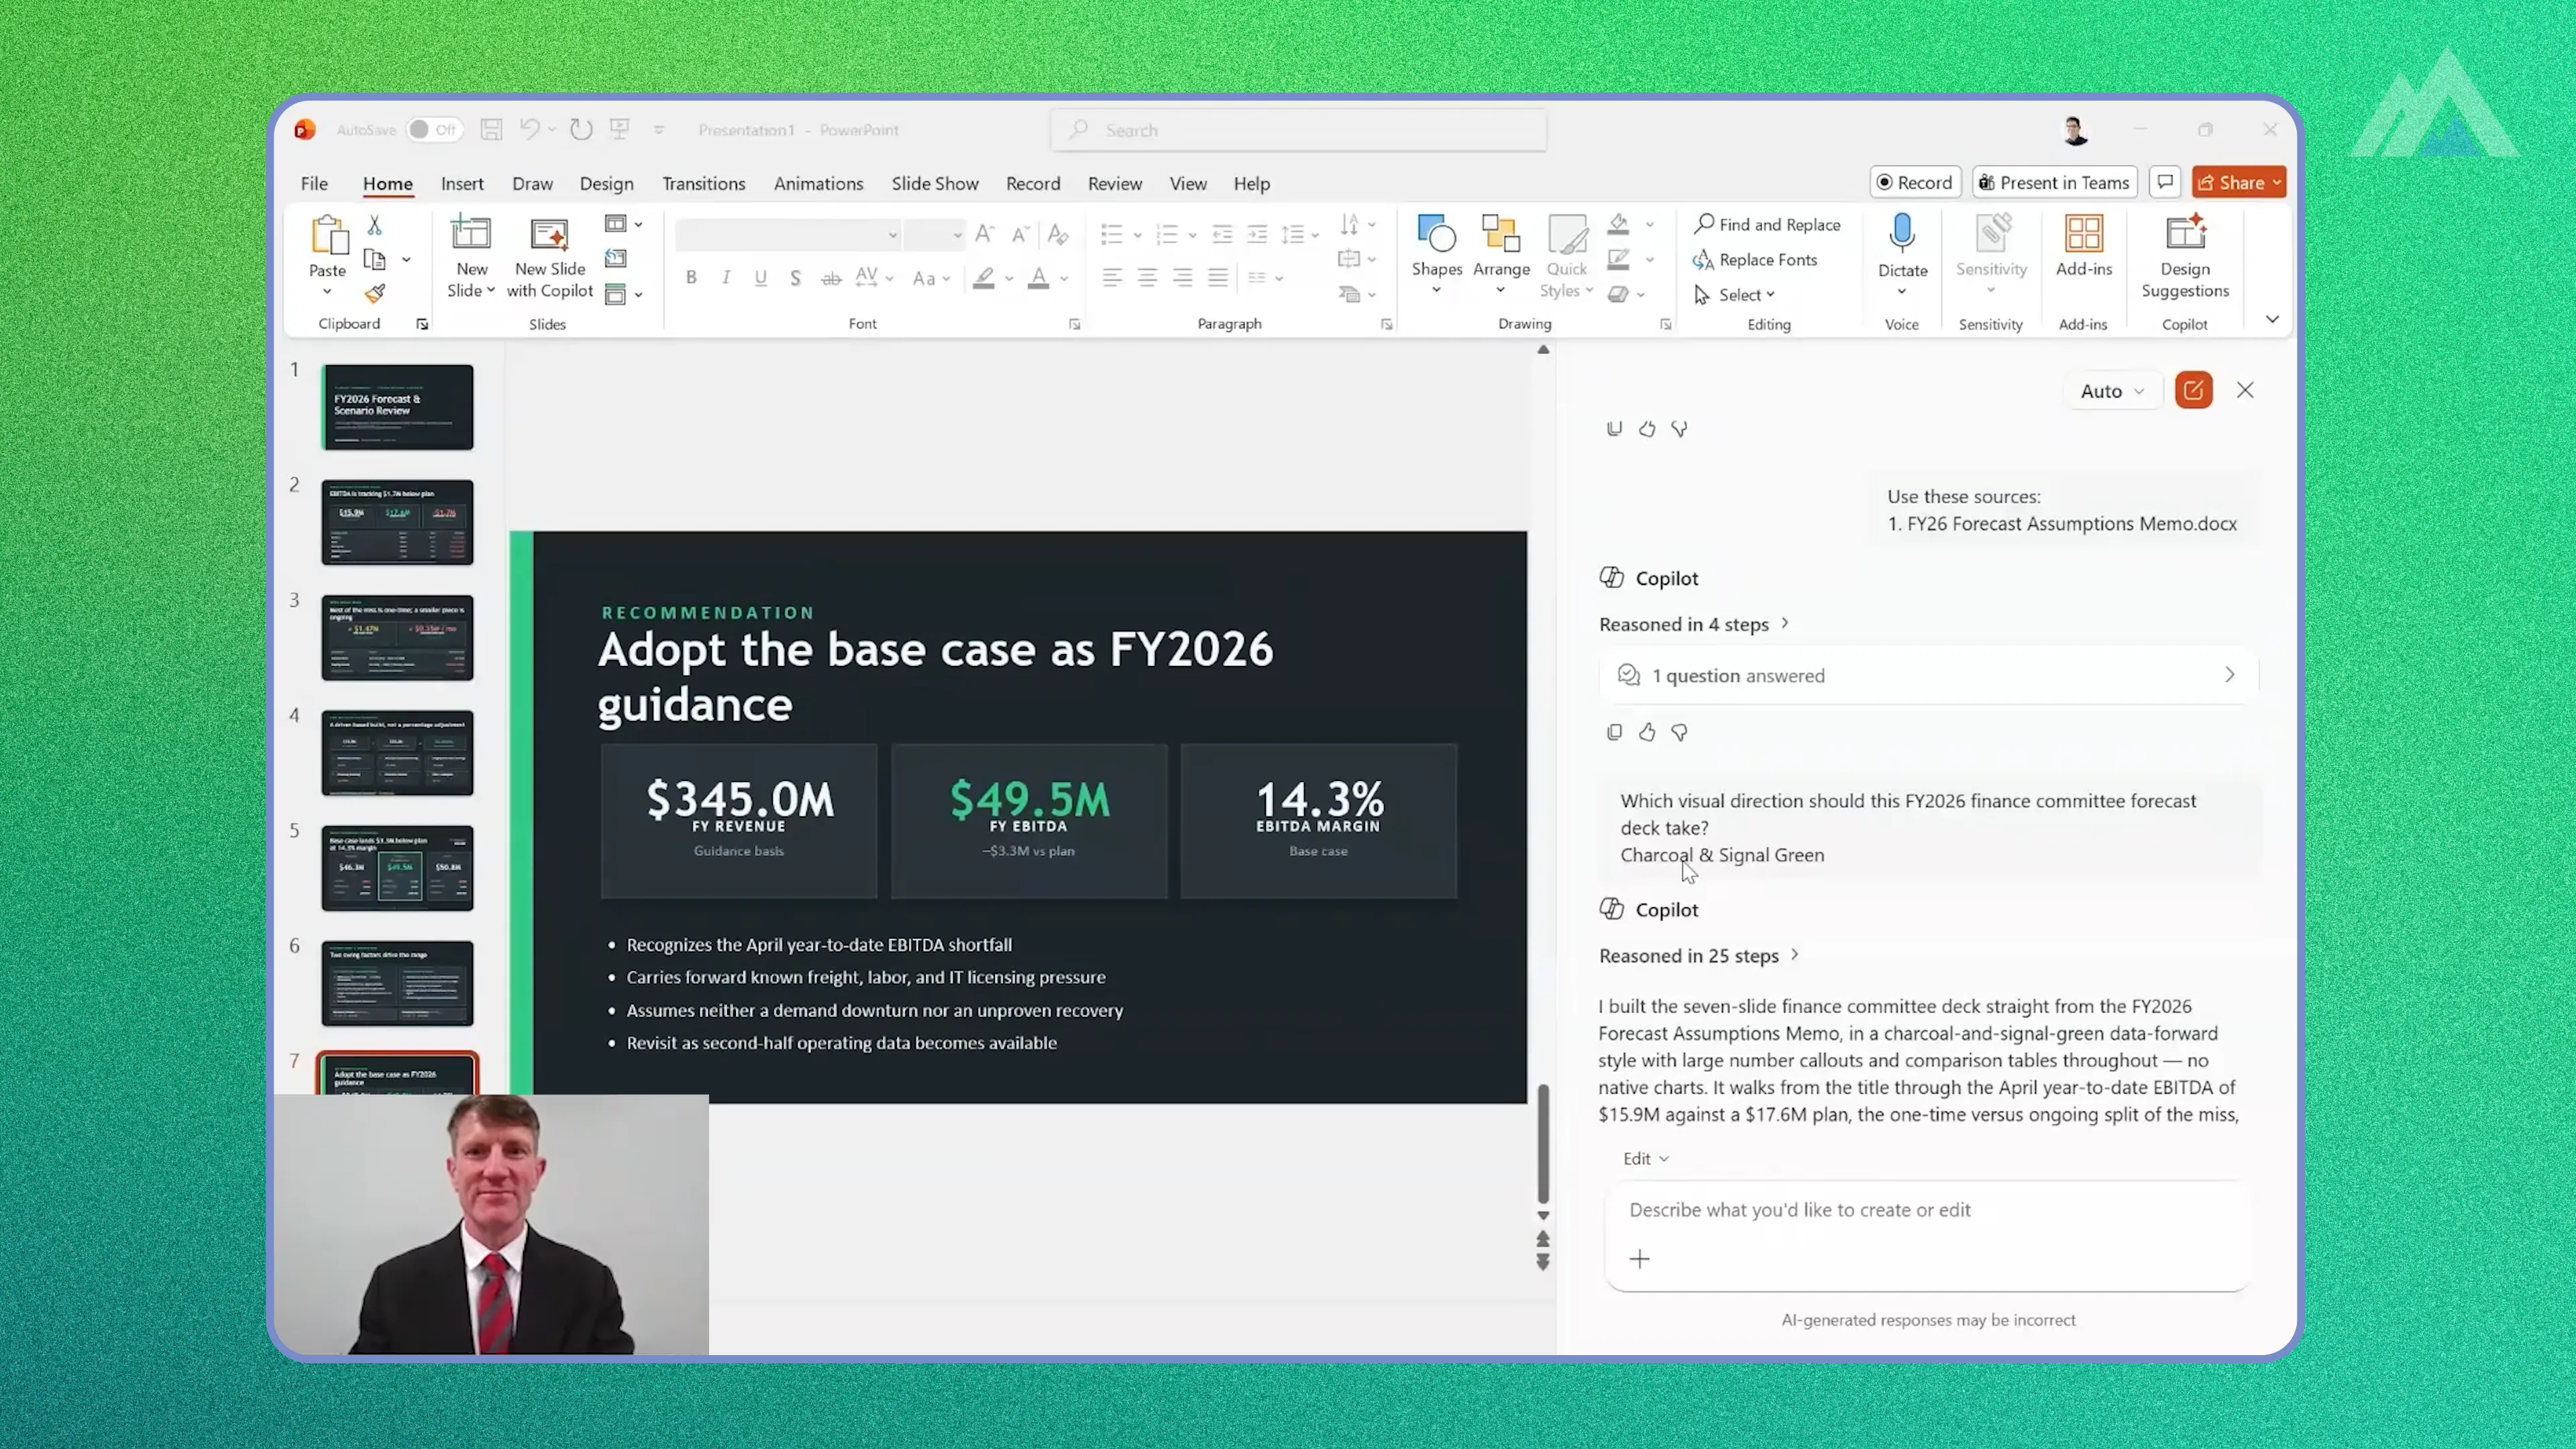The height and width of the screenshot is (1449, 2576).
Task: Increase the font size
Action: coord(984,235)
